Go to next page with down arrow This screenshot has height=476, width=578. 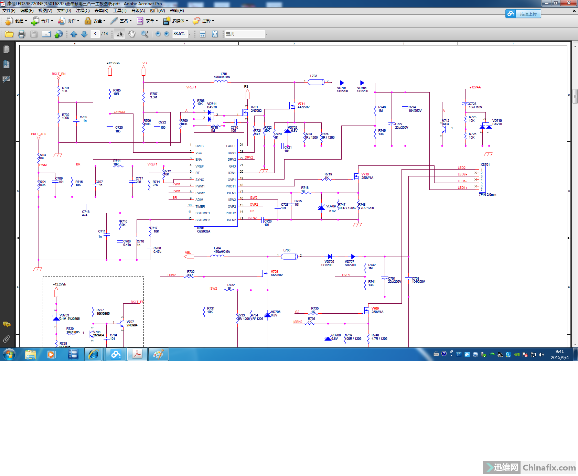pos(84,34)
